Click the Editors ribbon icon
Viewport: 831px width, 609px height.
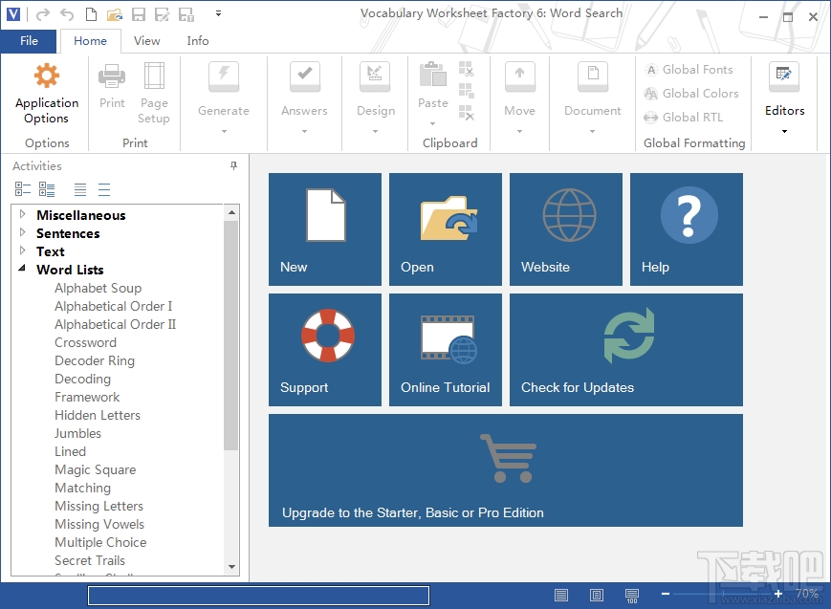(x=784, y=76)
